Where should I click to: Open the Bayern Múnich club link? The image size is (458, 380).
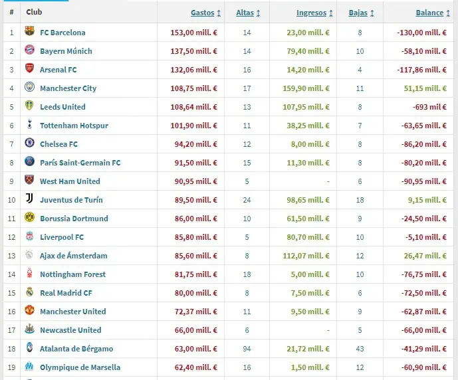click(x=66, y=51)
